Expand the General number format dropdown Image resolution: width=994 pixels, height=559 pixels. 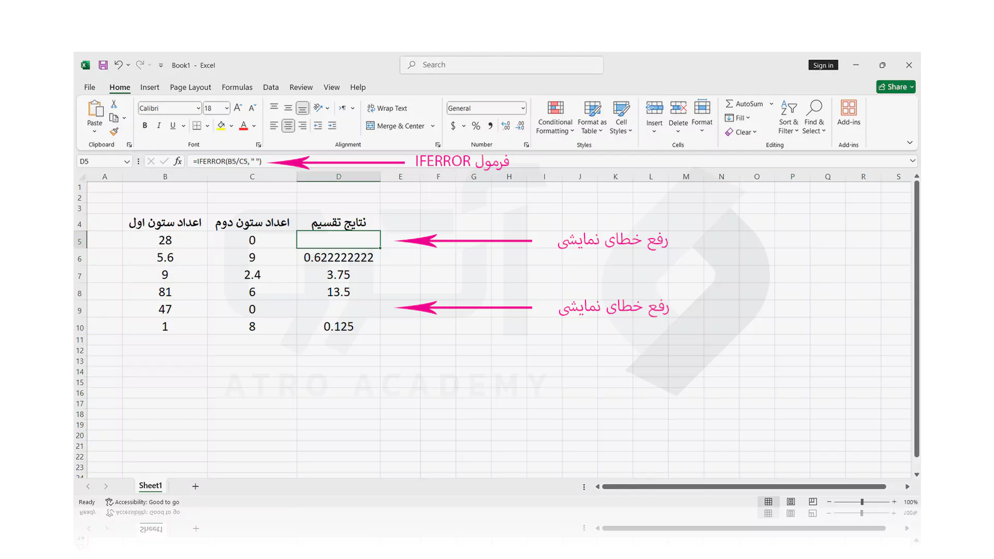tap(522, 108)
